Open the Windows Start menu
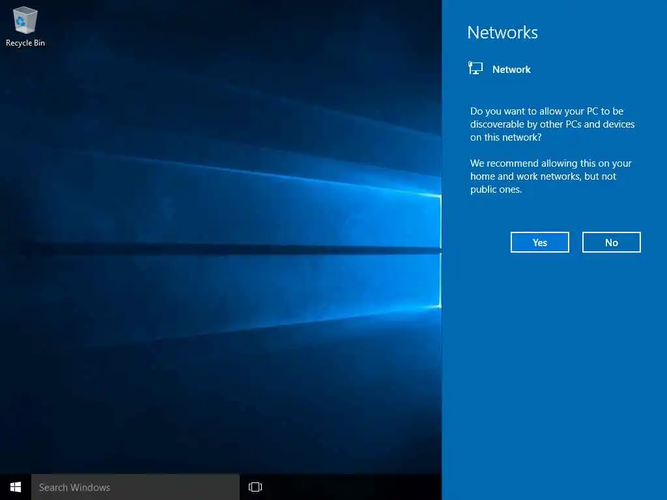This screenshot has height=500, width=667. click(16, 487)
